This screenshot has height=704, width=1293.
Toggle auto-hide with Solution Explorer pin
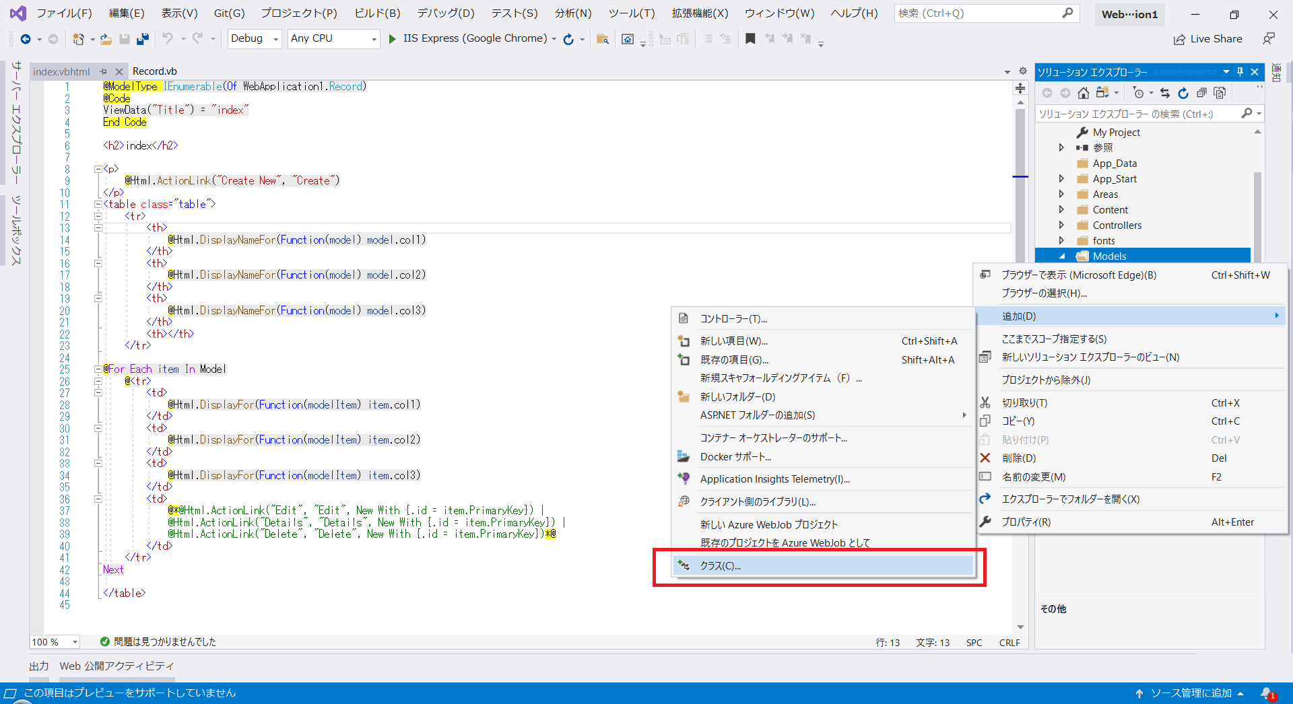point(1239,71)
